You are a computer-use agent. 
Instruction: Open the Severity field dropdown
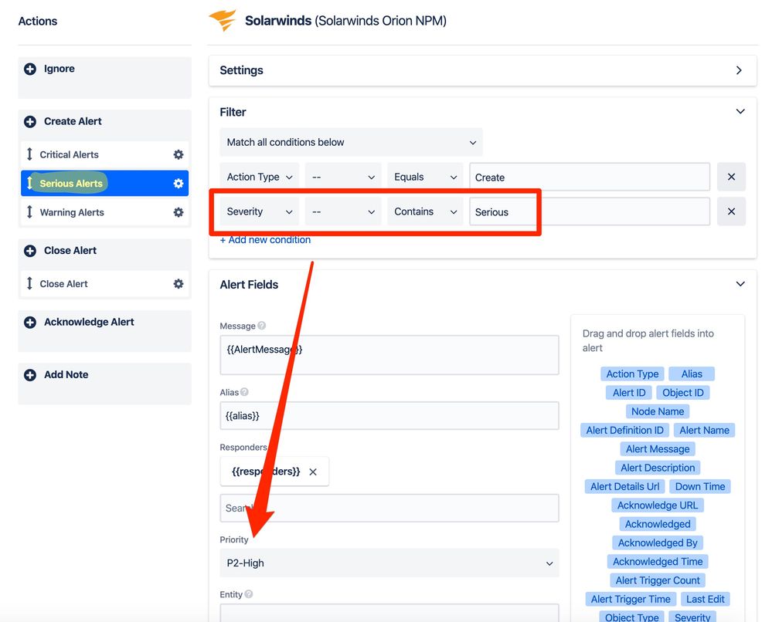point(260,211)
